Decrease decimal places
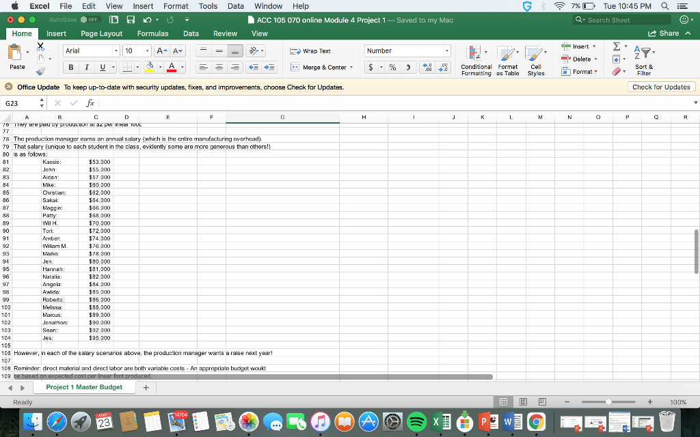This screenshot has height=437, width=700. pos(443,68)
